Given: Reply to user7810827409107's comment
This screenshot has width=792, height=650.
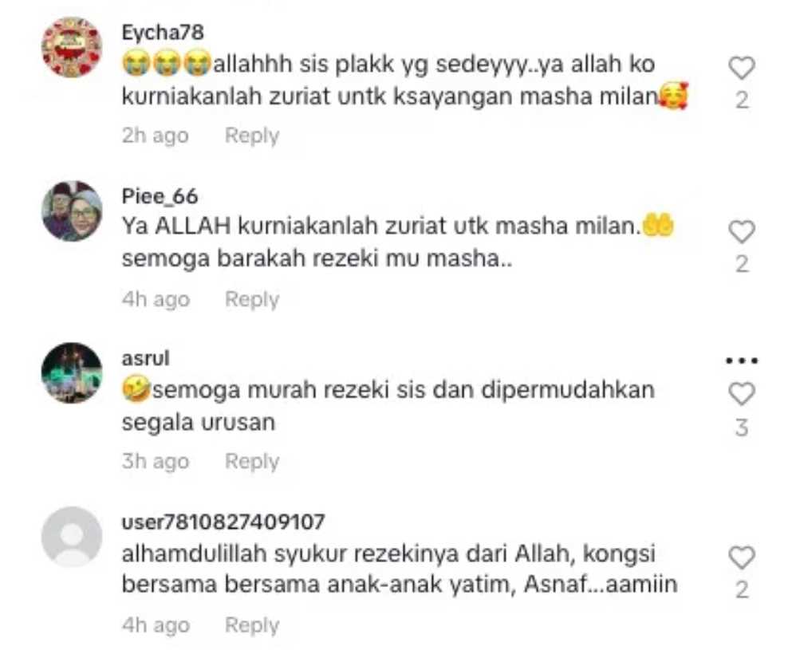Looking at the screenshot, I should tap(252, 625).
